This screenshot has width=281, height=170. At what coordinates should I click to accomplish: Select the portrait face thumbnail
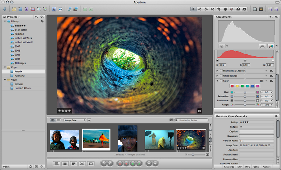(128, 138)
